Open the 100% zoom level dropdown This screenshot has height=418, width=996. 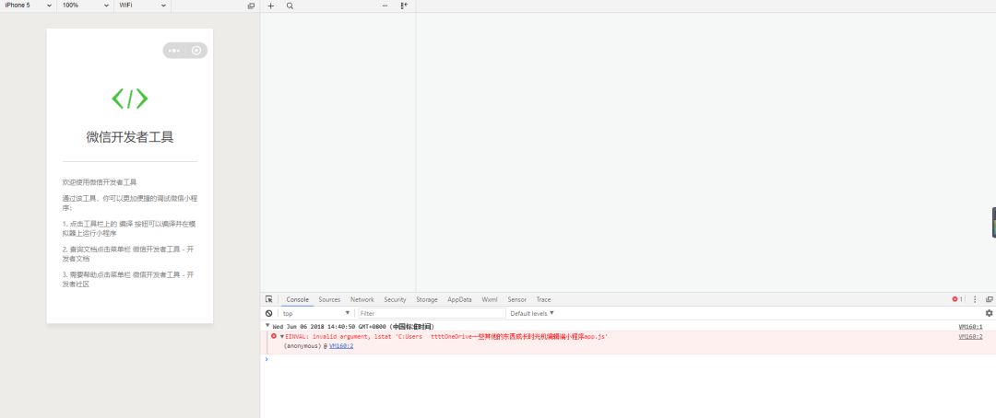(x=86, y=6)
